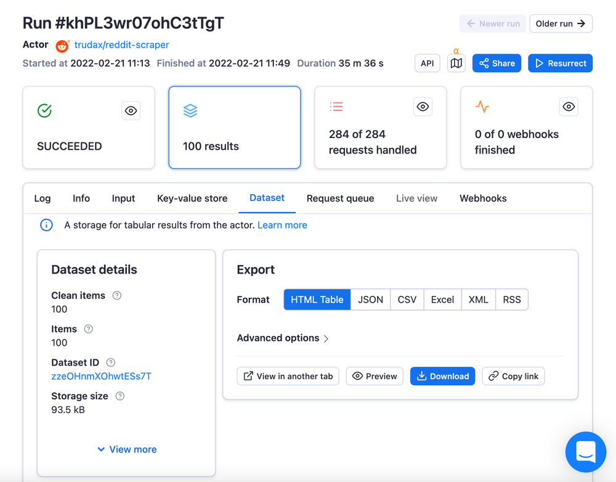Click the blue info icon above Dataset details
The height and width of the screenshot is (482, 616).
[x=46, y=224]
